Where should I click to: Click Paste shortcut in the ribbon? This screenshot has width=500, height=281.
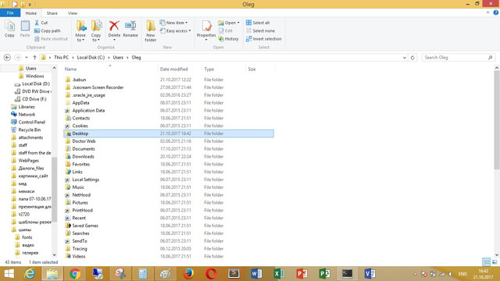tap(51, 38)
